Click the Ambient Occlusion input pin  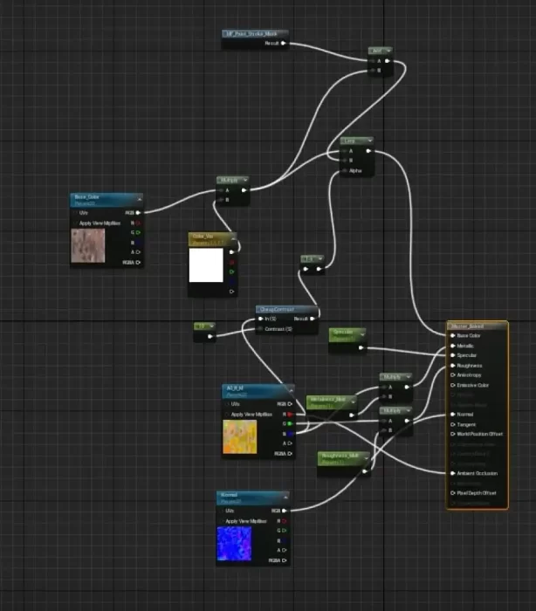[x=451, y=473]
